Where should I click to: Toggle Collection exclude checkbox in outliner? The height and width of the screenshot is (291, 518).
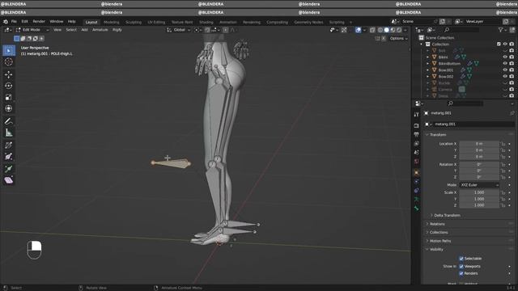[x=499, y=44]
